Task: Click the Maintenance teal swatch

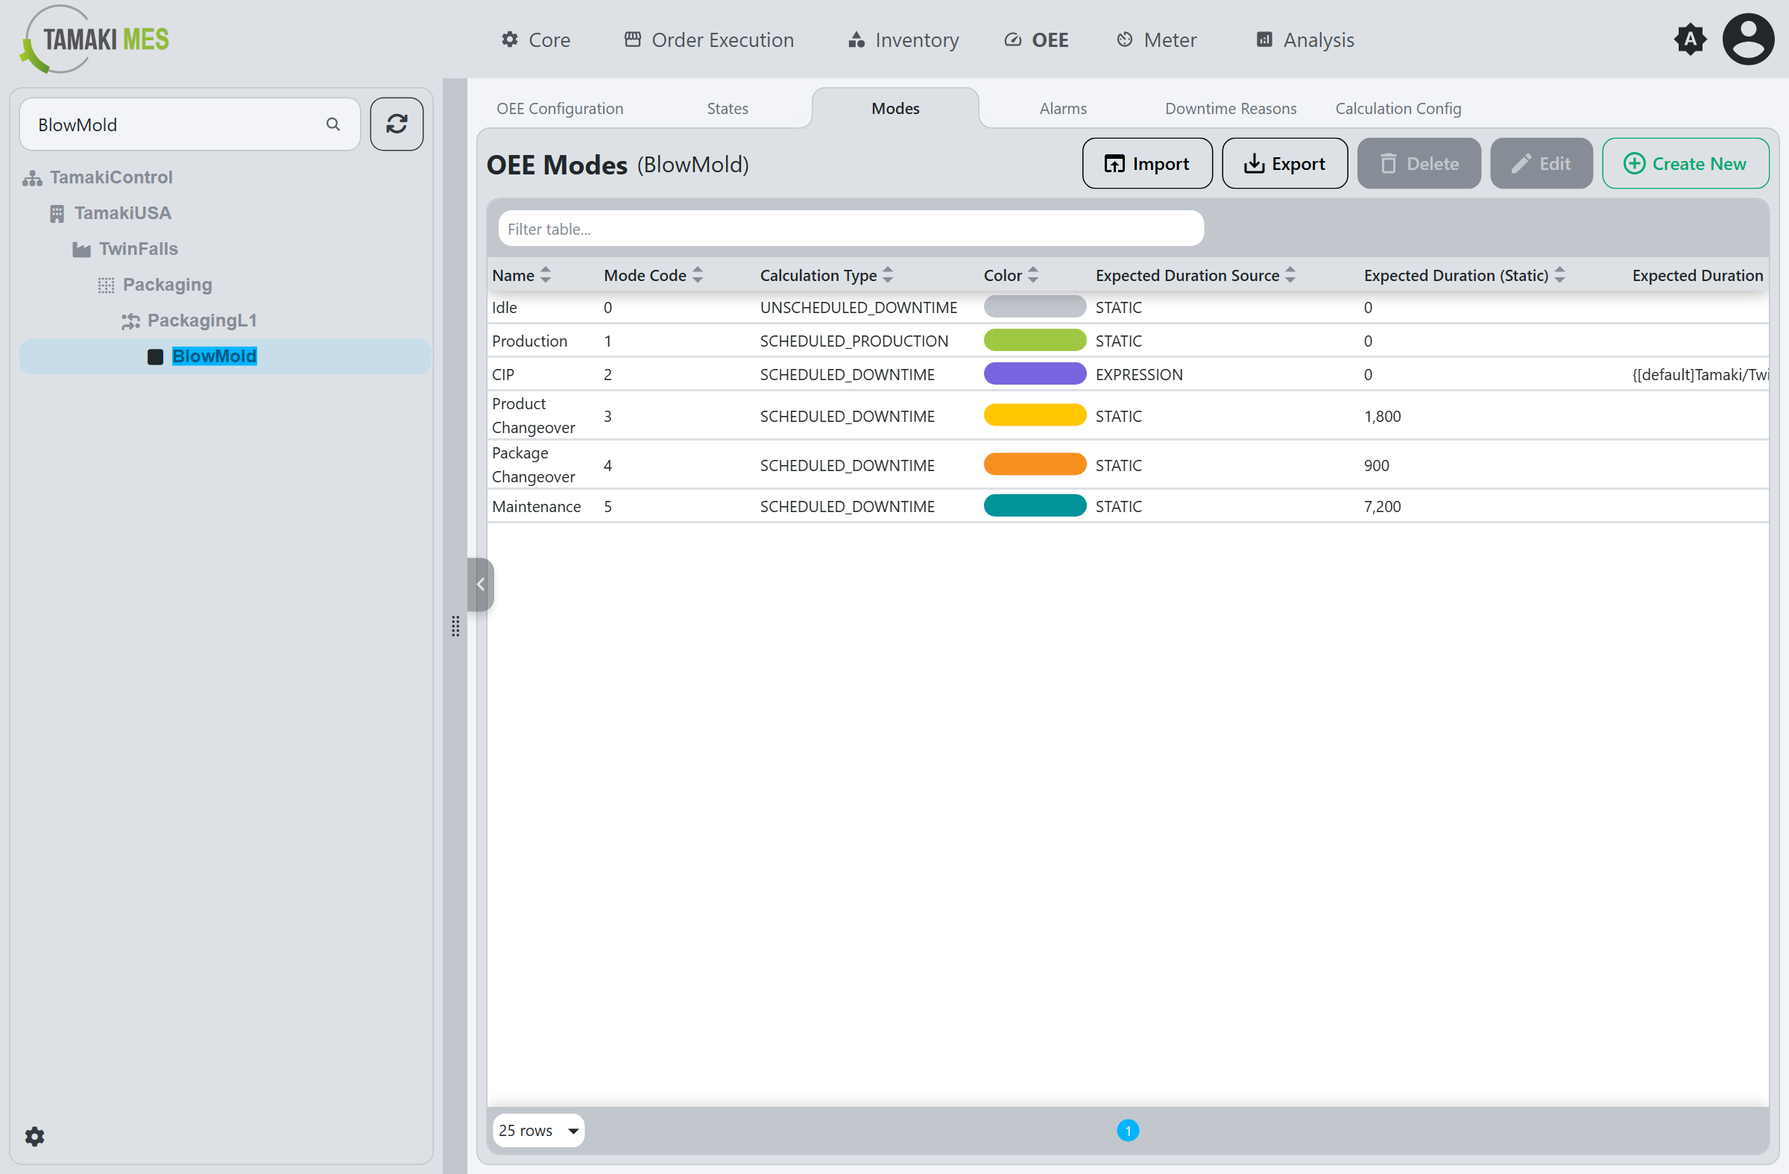Action: tap(1035, 506)
